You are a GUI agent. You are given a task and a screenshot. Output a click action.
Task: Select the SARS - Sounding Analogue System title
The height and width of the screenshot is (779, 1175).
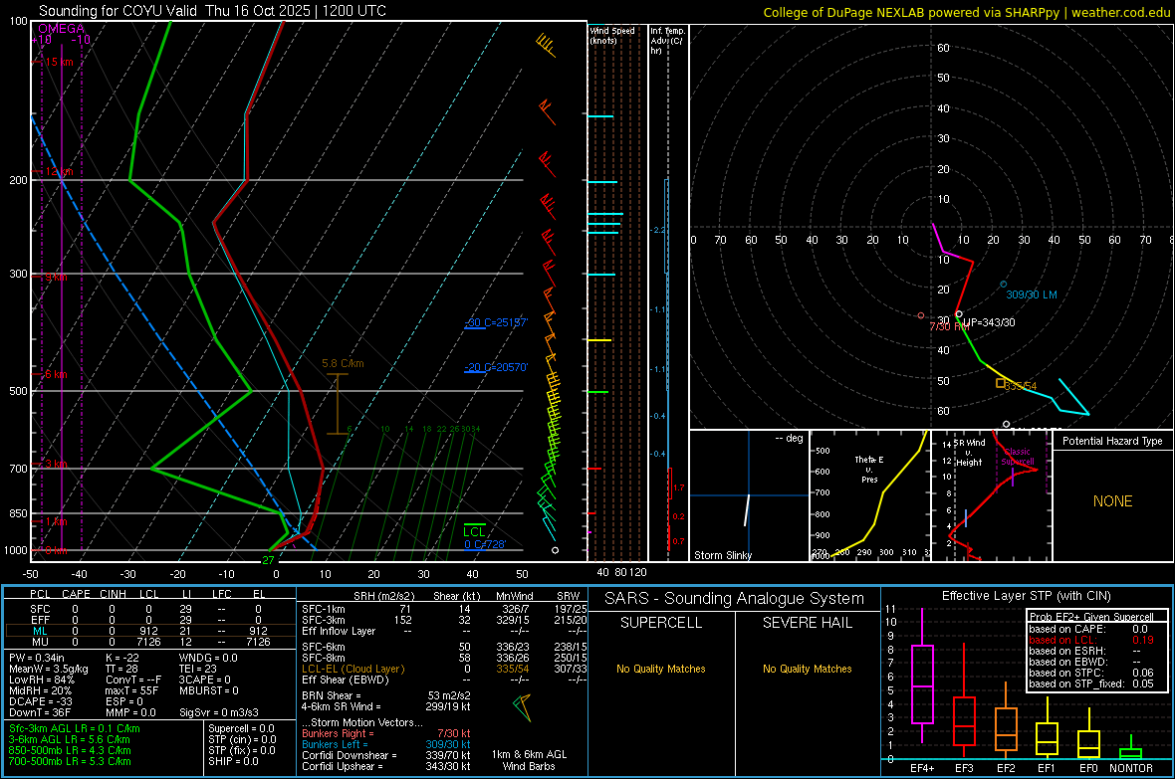(735, 598)
